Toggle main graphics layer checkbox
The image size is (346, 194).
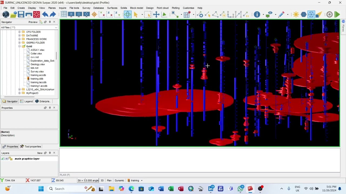coord(2,159)
